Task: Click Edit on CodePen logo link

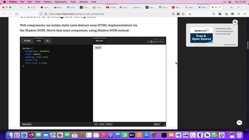Action: pos(156,41)
